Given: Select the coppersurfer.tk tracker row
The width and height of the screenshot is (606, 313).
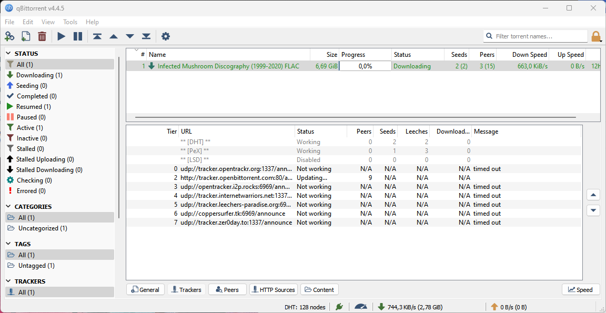Looking at the screenshot, I should (353, 213).
